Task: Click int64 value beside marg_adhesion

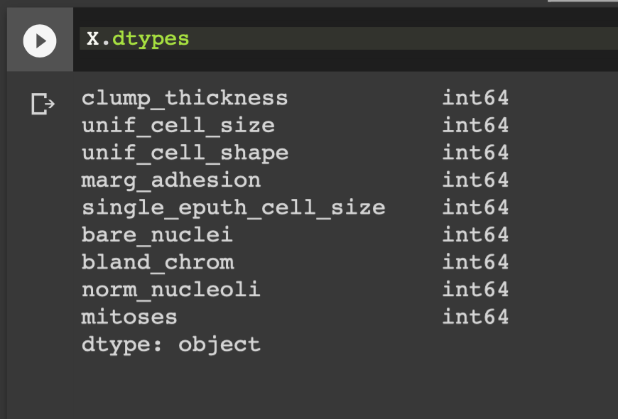Action: pos(475,180)
